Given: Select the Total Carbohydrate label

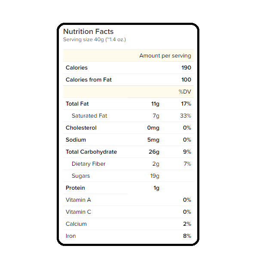Looking at the screenshot, I should click(91, 152).
